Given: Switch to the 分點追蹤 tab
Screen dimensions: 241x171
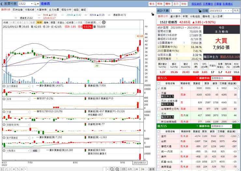Looking at the screenshot, I should [x=195, y=16].
